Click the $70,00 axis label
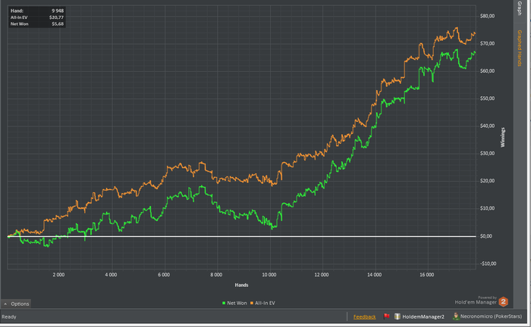This screenshot has width=531, height=327. pyautogui.click(x=487, y=44)
